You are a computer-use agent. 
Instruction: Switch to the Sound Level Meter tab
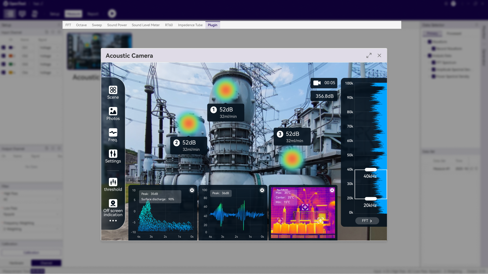coord(146,25)
